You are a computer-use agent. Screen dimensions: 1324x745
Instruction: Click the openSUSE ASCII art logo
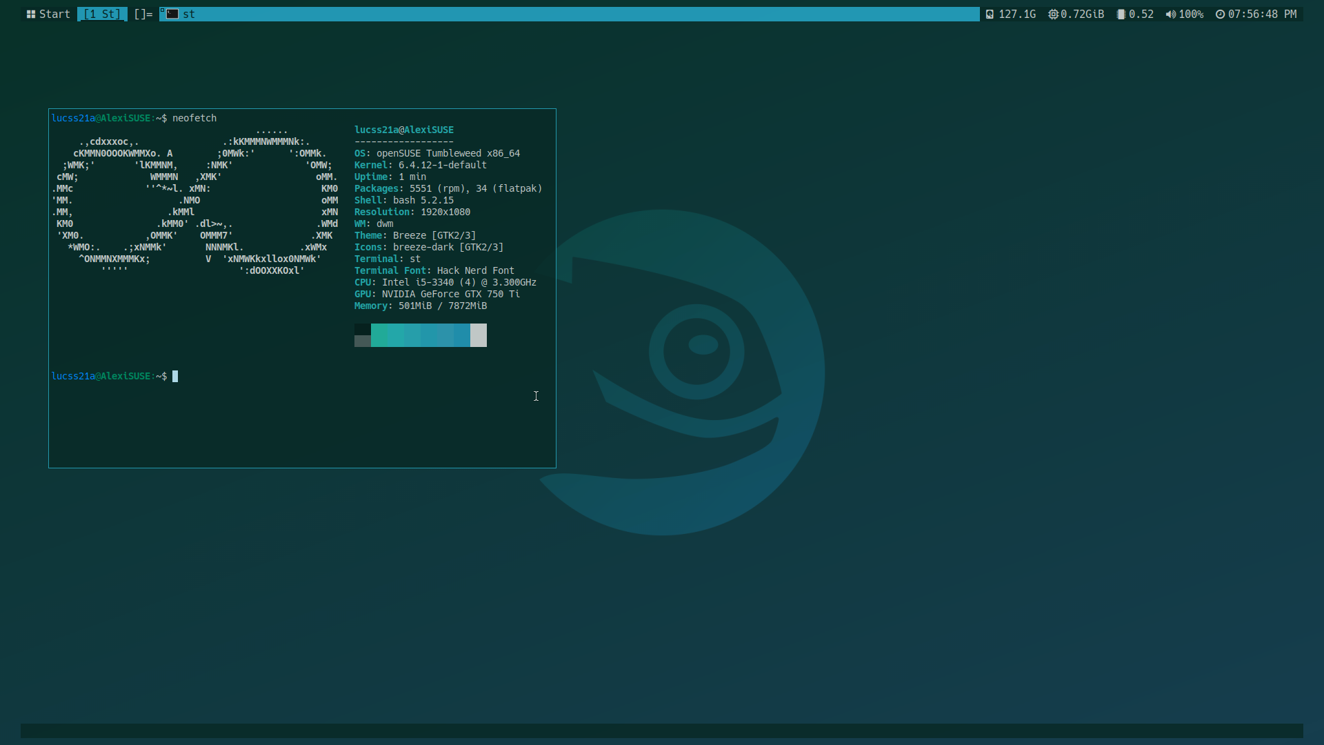click(194, 200)
